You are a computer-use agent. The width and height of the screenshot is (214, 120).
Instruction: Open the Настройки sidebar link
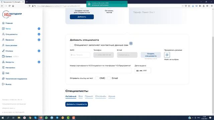10,68
